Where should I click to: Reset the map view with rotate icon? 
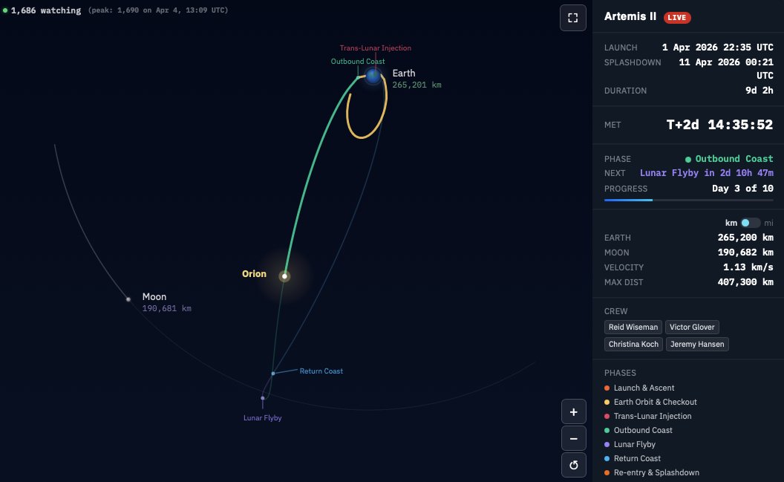(573, 465)
